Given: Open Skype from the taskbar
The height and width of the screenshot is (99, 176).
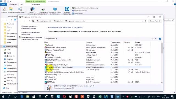Looking at the screenshot, I should coord(58,97).
